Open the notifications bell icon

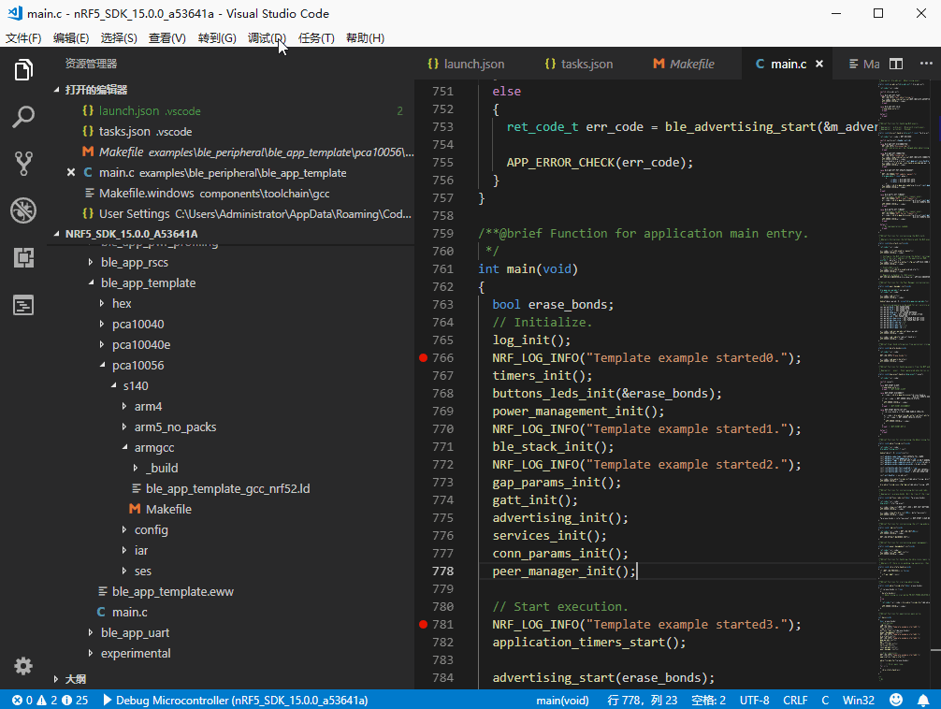coord(923,700)
